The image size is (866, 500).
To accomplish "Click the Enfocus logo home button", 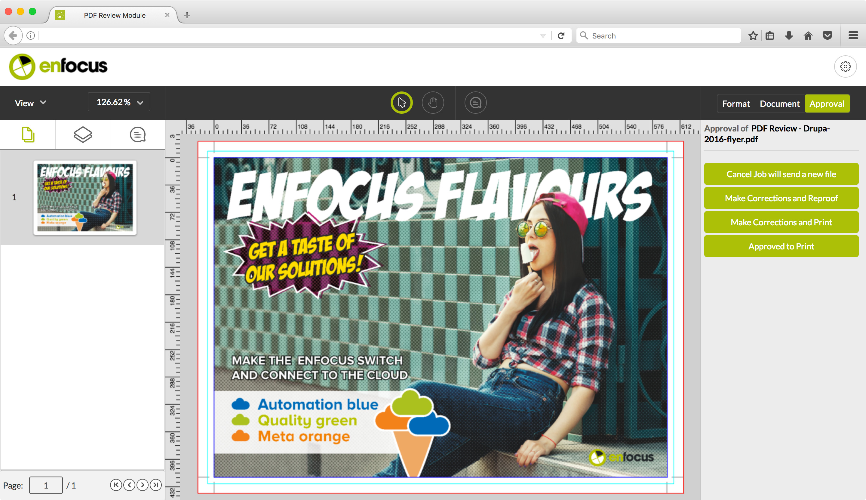I will pos(58,66).
